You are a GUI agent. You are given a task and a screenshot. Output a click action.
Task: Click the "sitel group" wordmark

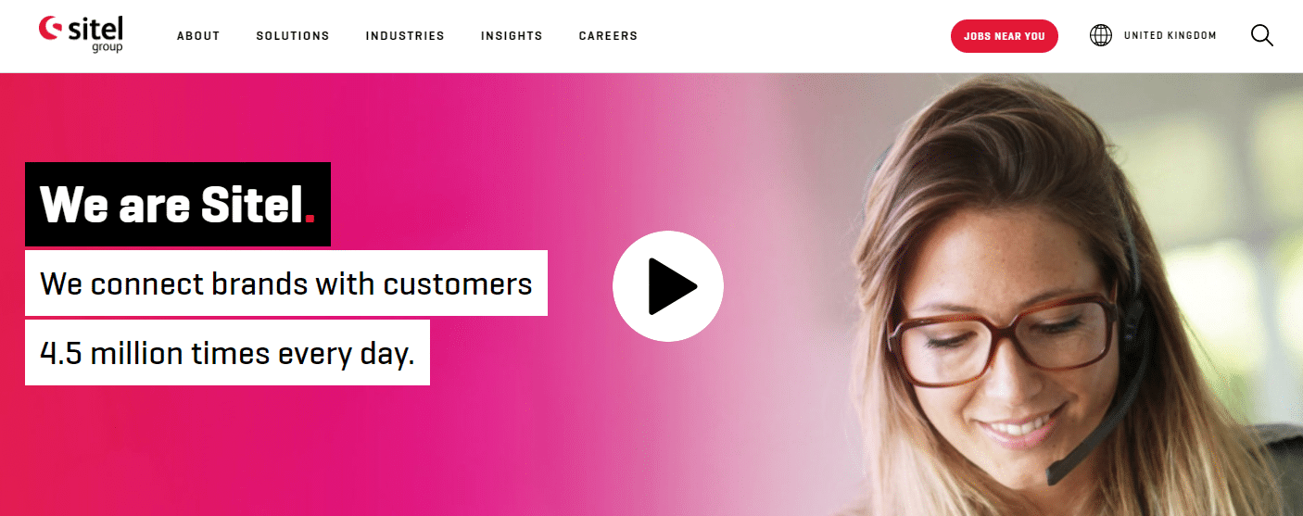(x=95, y=33)
